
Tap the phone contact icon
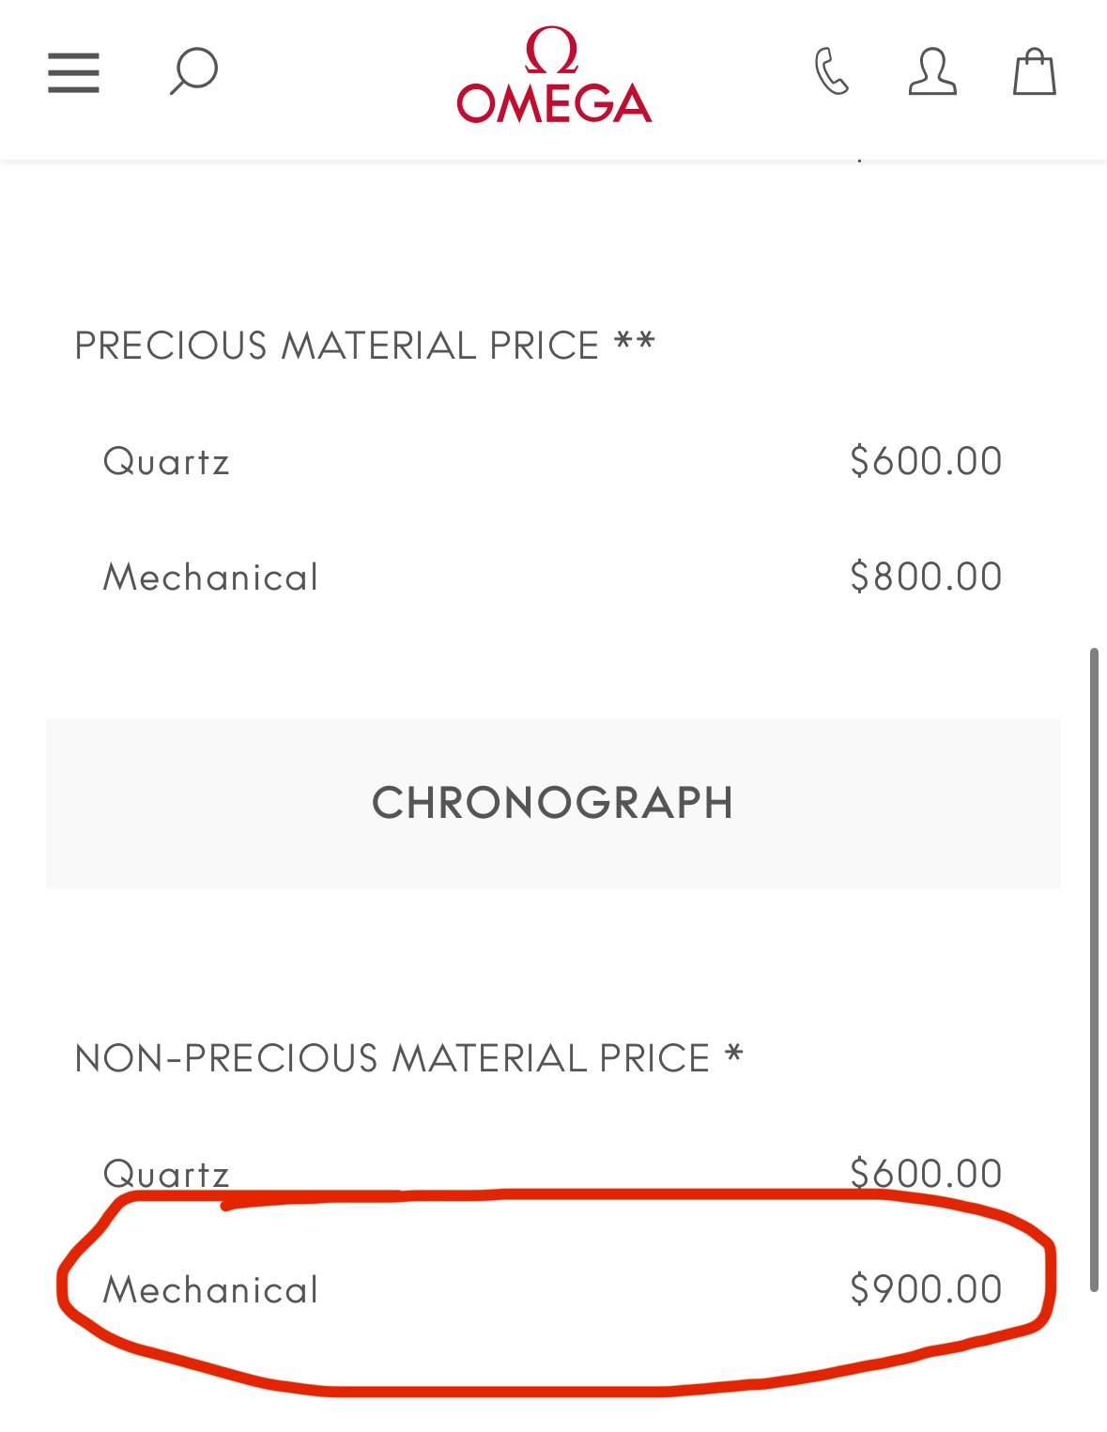click(x=832, y=72)
